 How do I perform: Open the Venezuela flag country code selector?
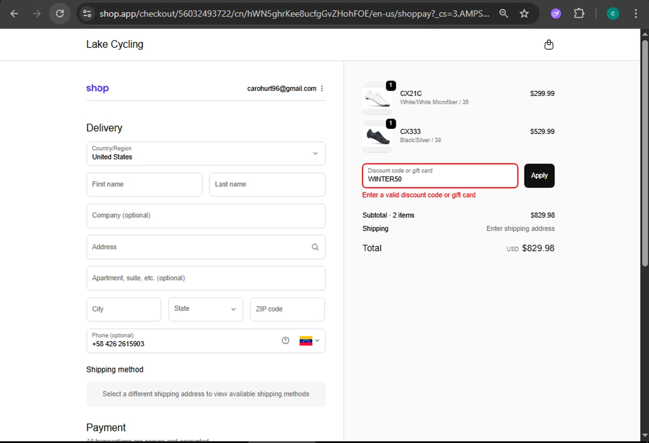[309, 341]
